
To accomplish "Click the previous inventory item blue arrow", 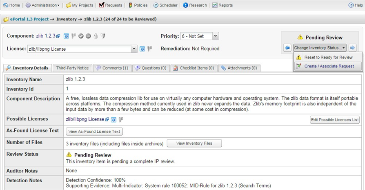I will point(287,48).
